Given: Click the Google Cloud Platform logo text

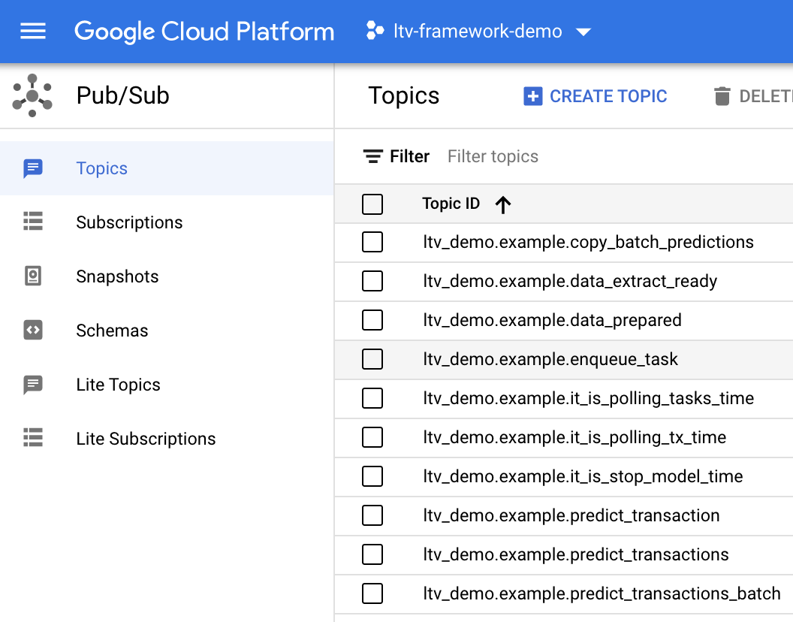Looking at the screenshot, I should (x=204, y=32).
